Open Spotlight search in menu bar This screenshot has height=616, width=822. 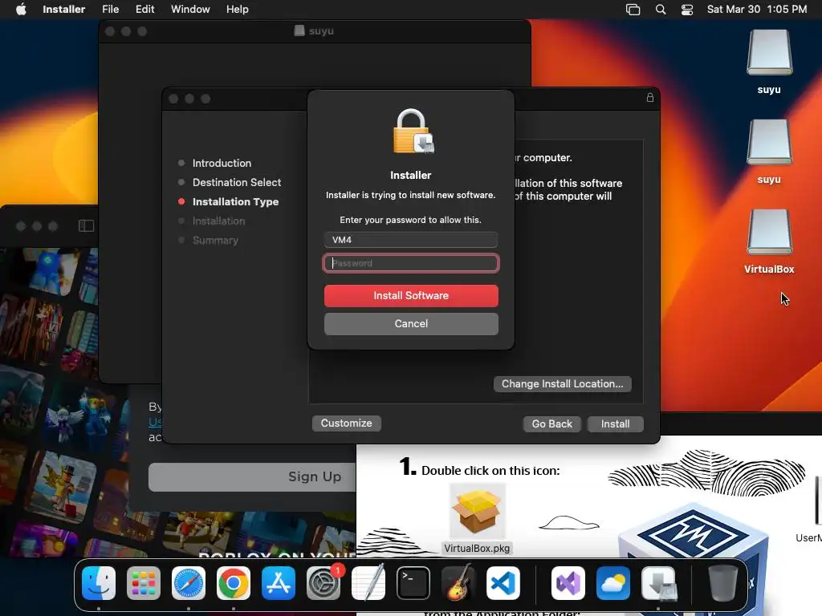661,10
